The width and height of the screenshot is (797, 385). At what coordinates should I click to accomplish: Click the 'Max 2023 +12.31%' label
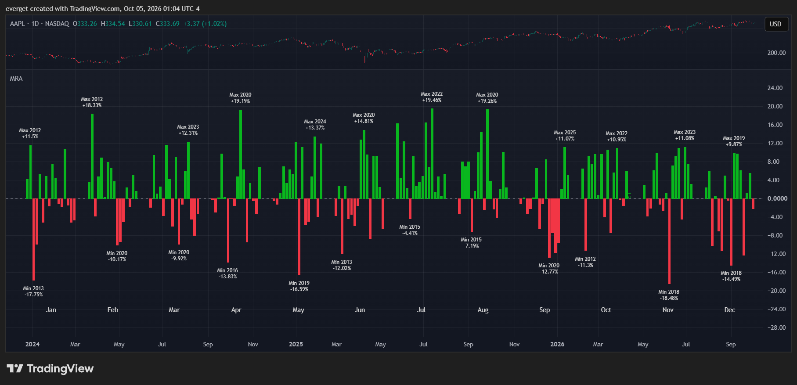pyautogui.click(x=188, y=130)
